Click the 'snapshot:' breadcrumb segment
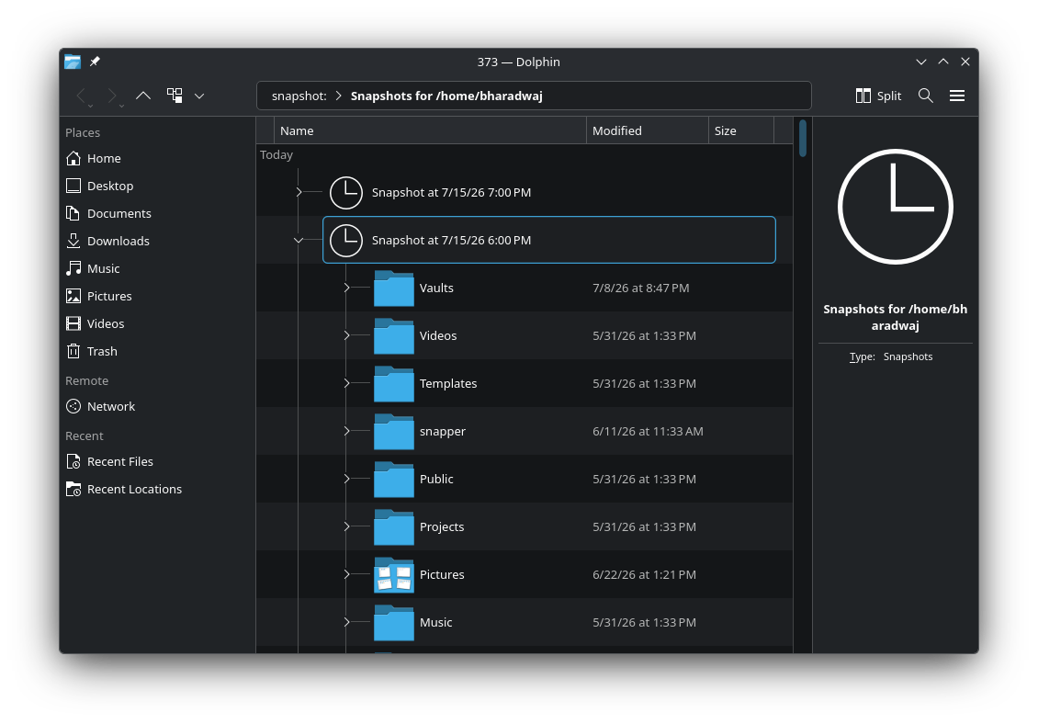 pyautogui.click(x=299, y=96)
